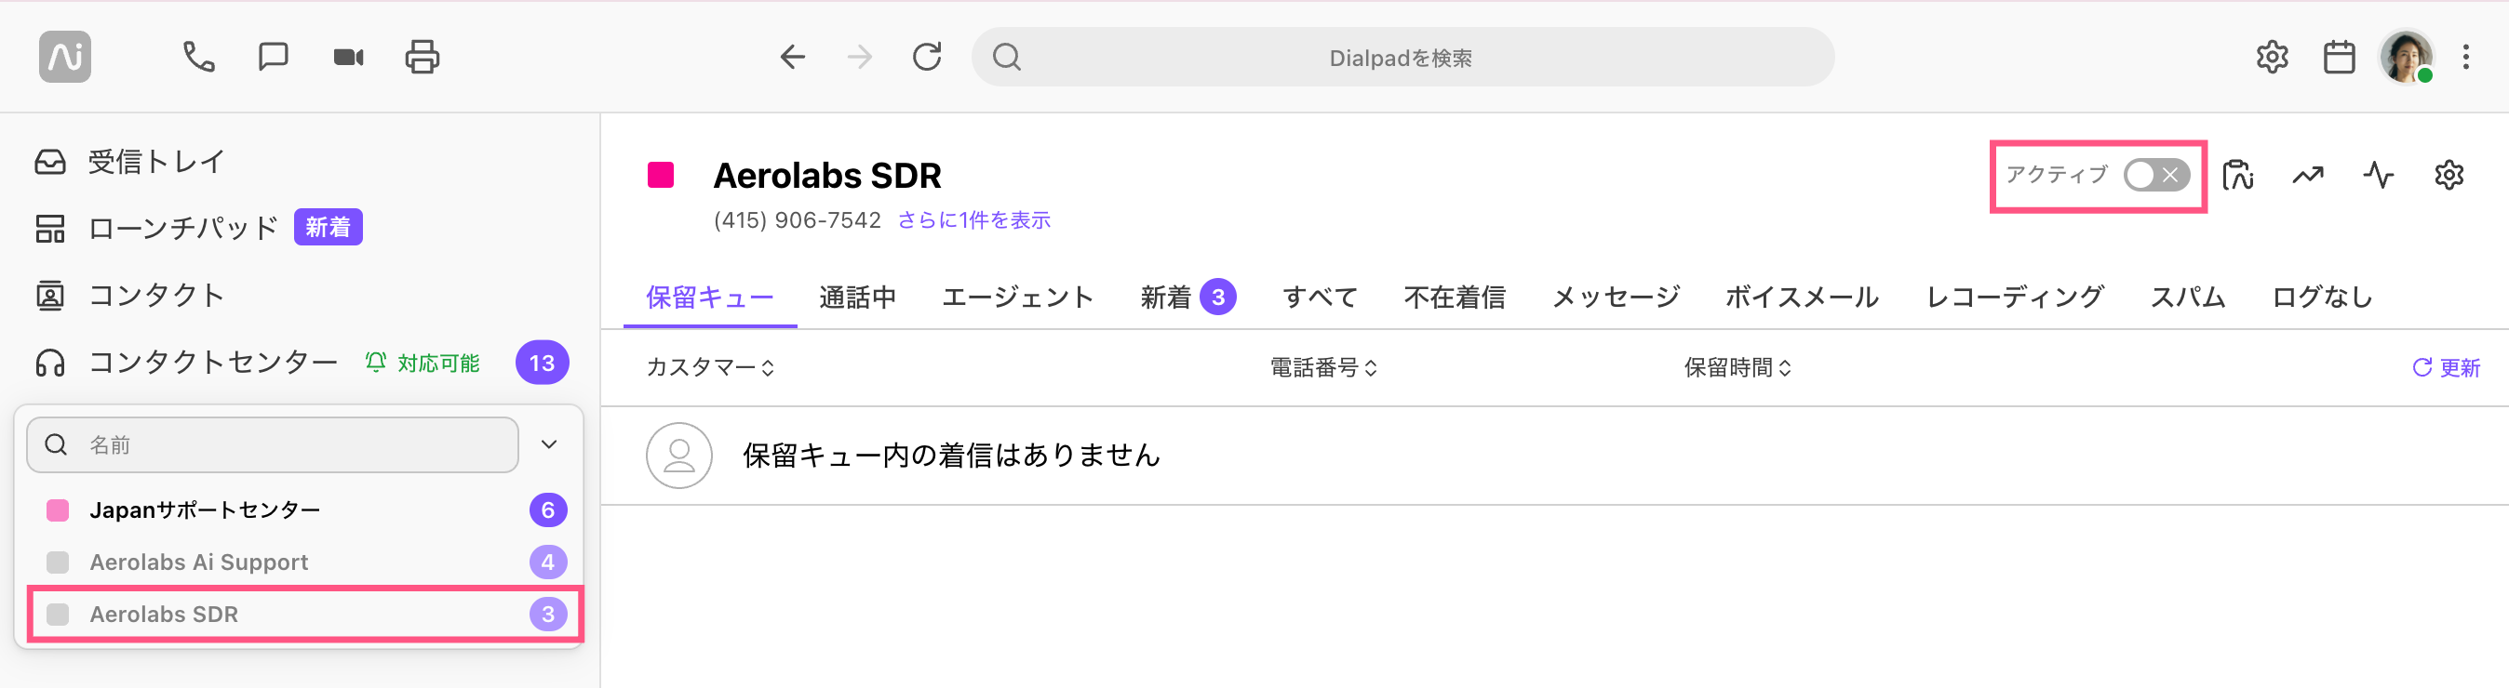This screenshot has height=688, width=2509.
Task: Open the calendar icon in top bar
Action: click(2339, 58)
